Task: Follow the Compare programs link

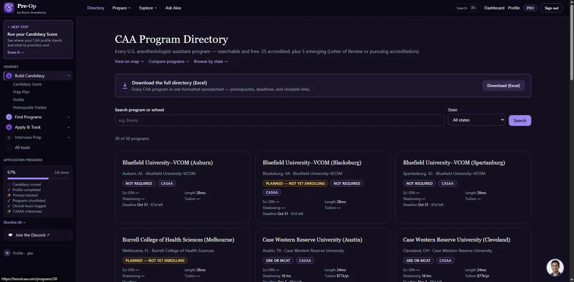Action: click(x=169, y=61)
